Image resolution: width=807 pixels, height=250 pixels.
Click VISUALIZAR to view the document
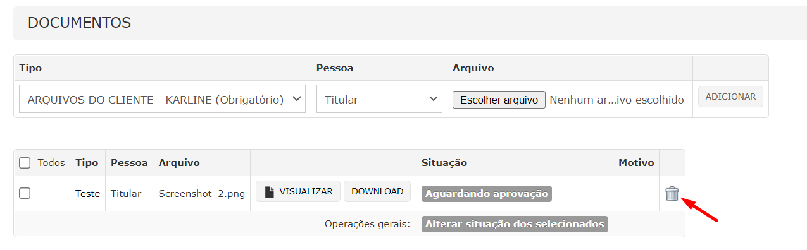[298, 191]
